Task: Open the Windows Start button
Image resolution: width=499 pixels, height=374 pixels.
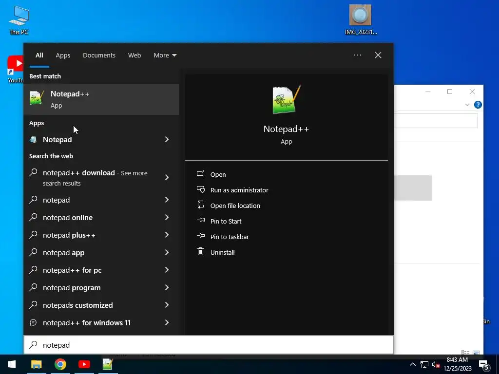Action: click(12, 364)
